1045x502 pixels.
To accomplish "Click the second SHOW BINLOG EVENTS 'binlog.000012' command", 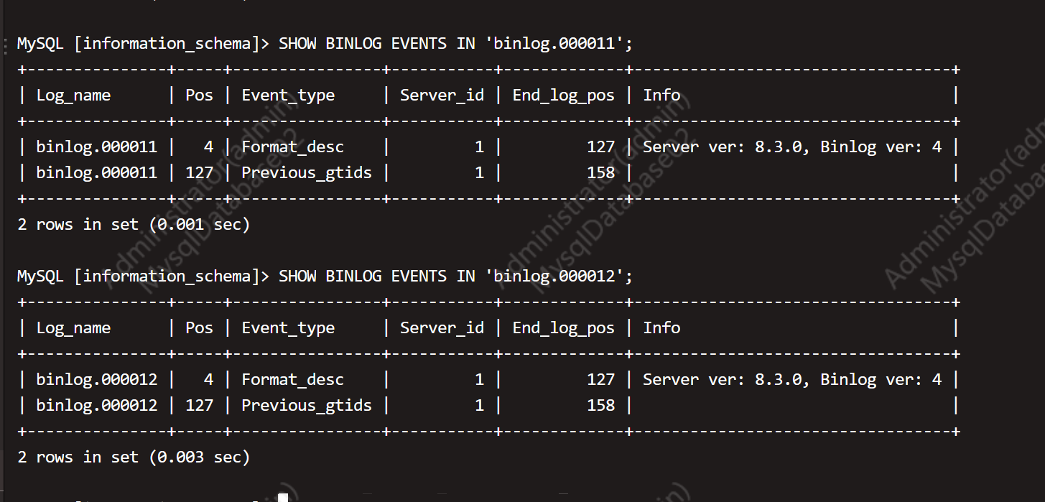I will pos(455,276).
